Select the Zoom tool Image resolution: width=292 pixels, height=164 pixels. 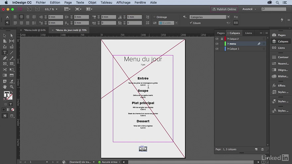(x=12, y=87)
